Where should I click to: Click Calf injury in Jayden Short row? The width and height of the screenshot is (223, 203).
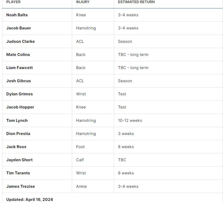point(80,160)
